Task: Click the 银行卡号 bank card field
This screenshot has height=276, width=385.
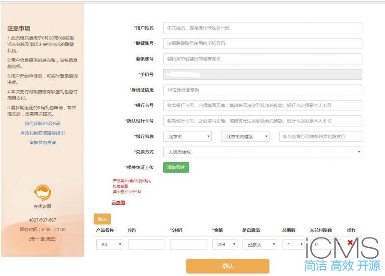Action: [262, 105]
